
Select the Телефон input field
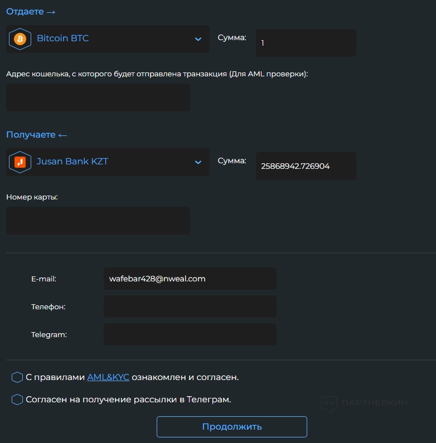click(x=190, y=306)
